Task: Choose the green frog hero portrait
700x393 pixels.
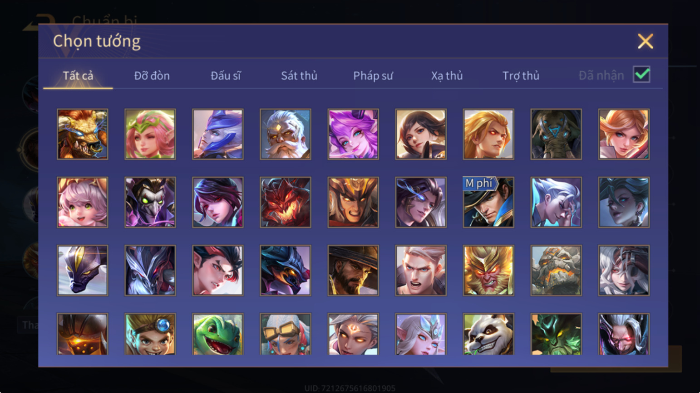Action: [x=218, y=334]
